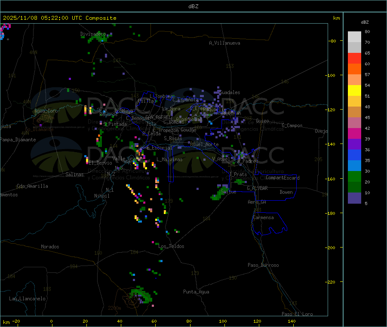Pick the bright green legend swatch

pos(354,176)
